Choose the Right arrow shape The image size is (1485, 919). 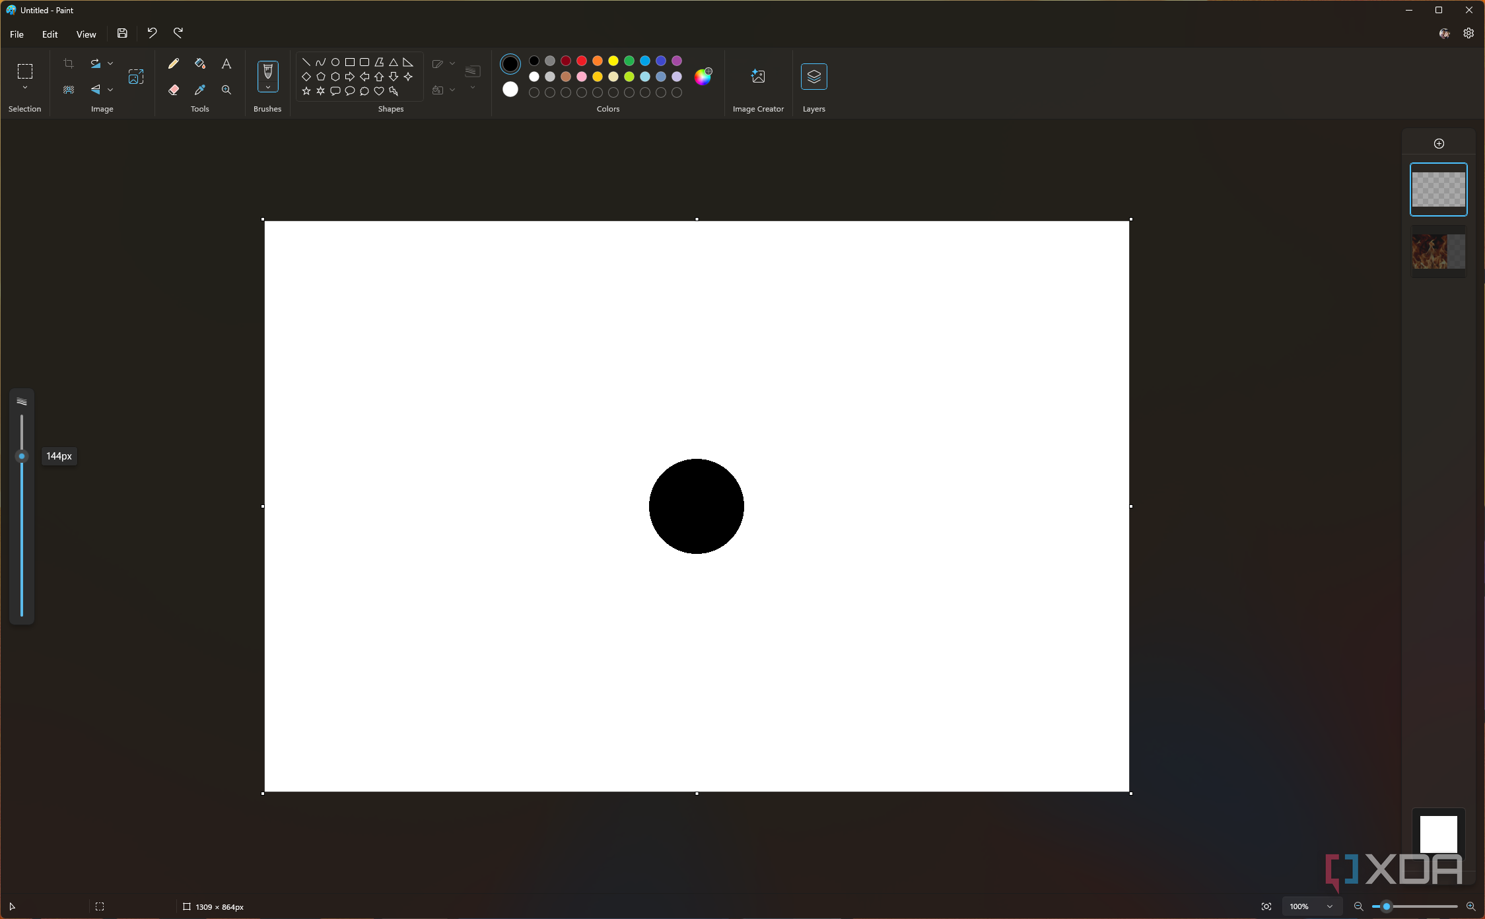(x=349, y=77)
